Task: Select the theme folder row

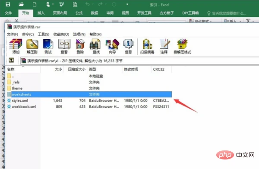Action: tap(89, 88)
